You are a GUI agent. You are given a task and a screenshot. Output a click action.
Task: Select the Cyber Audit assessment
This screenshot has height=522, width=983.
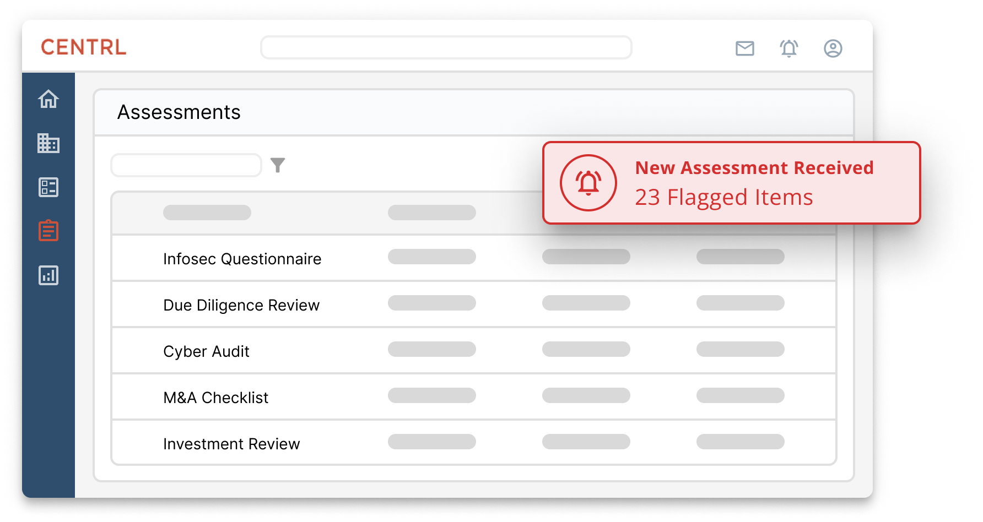click(206, 351)
